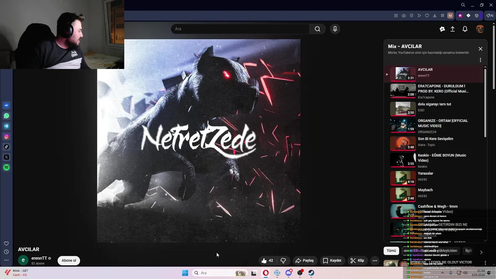496x279 pixels.
Task: Click the star-shaped icon beside the upload arrow
Action: point(442,29)
